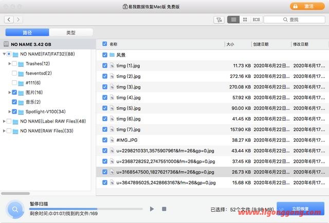The width and height of the screenshot is (329, 223).
Task: Uncheck the timg (1).jpg checkbox
Action: coord(105,65)
